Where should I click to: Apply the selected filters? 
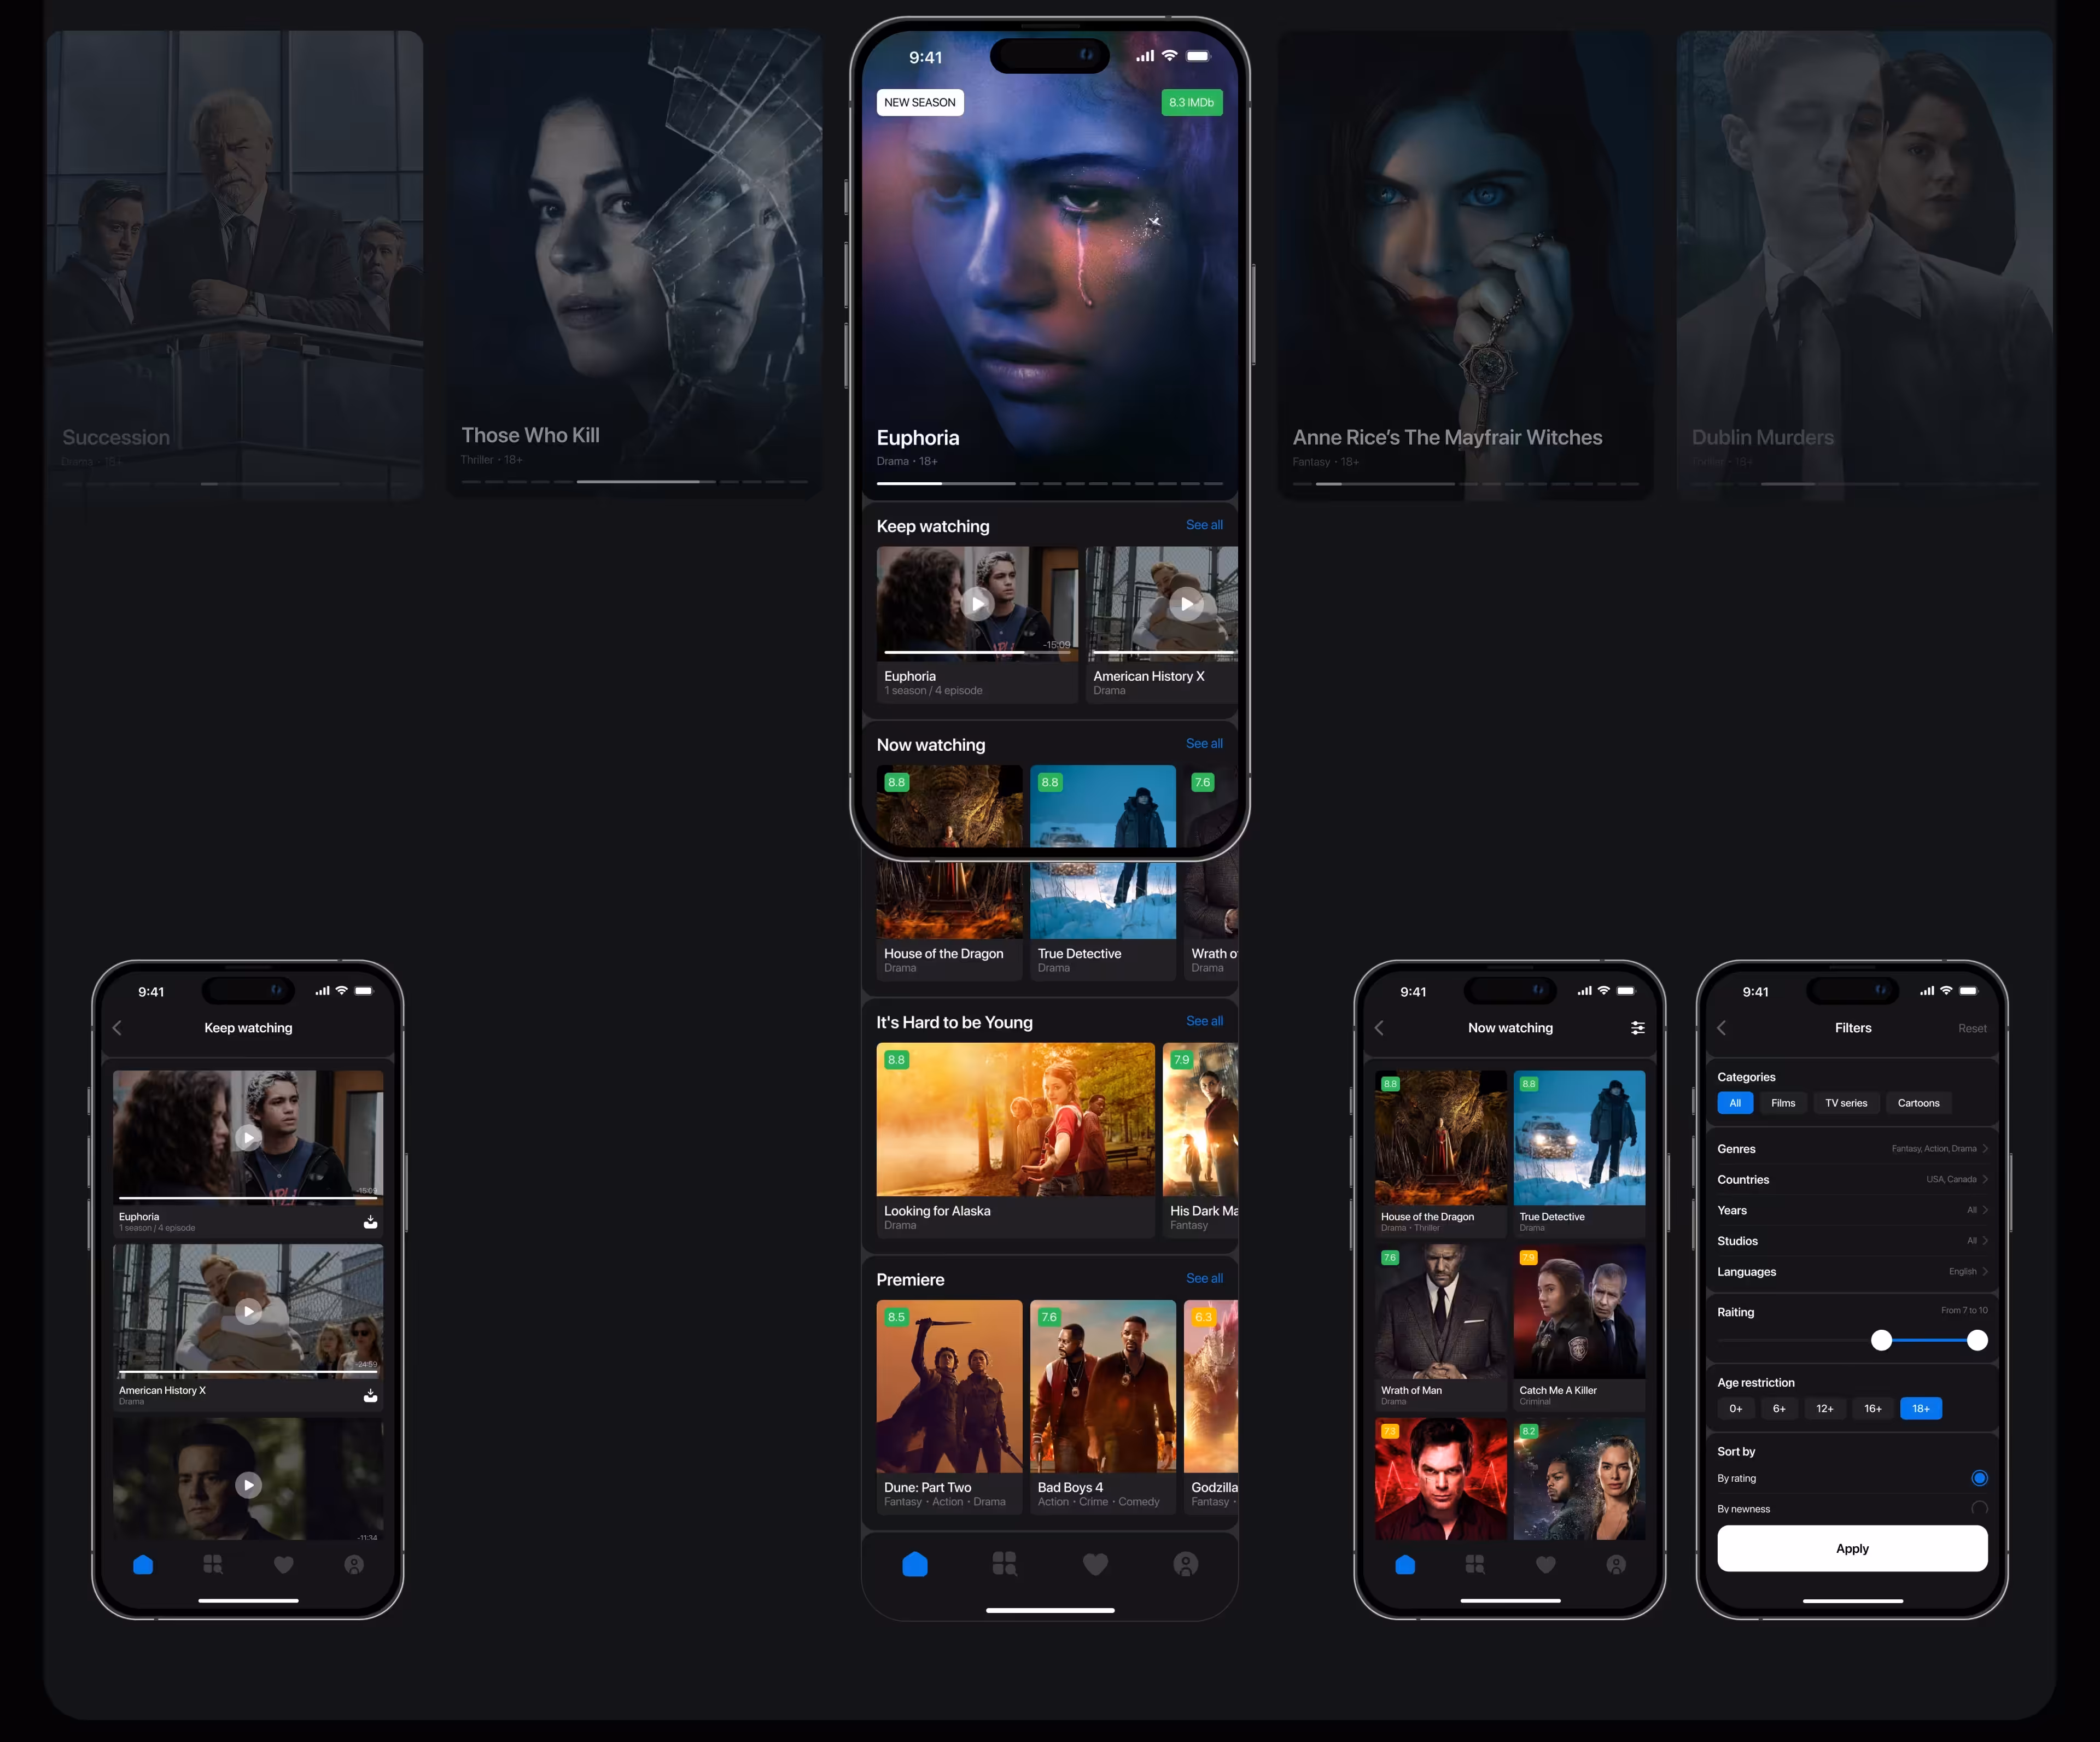[1852, 1548]
